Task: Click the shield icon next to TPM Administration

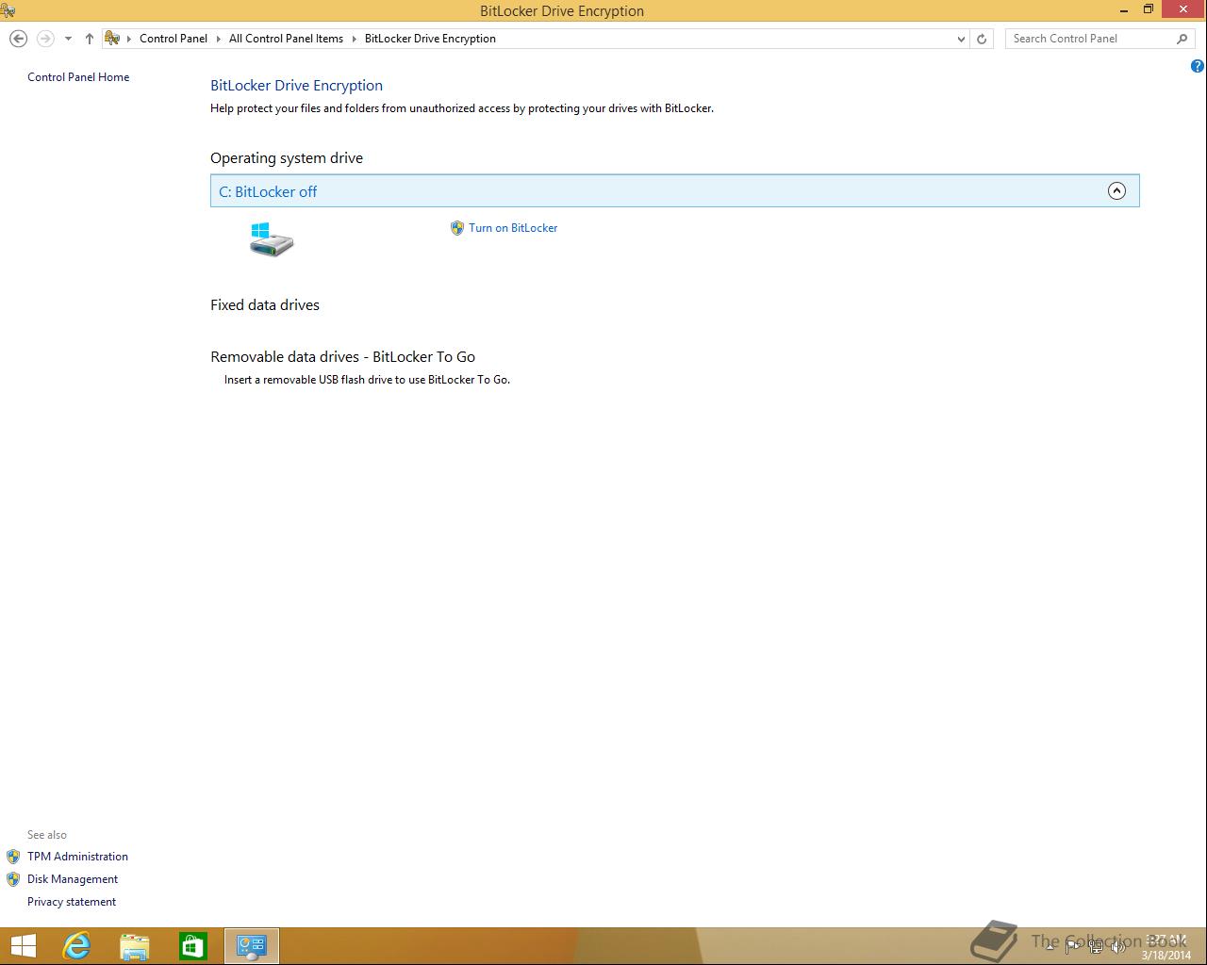Action: pos(13,857)
